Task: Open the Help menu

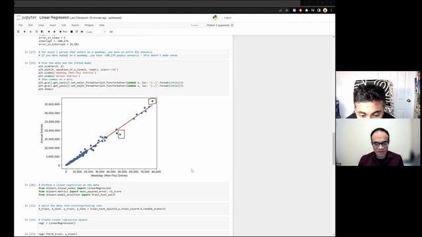Action: (x=102, y=25)
